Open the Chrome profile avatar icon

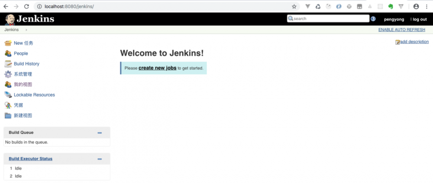point(416,7)
